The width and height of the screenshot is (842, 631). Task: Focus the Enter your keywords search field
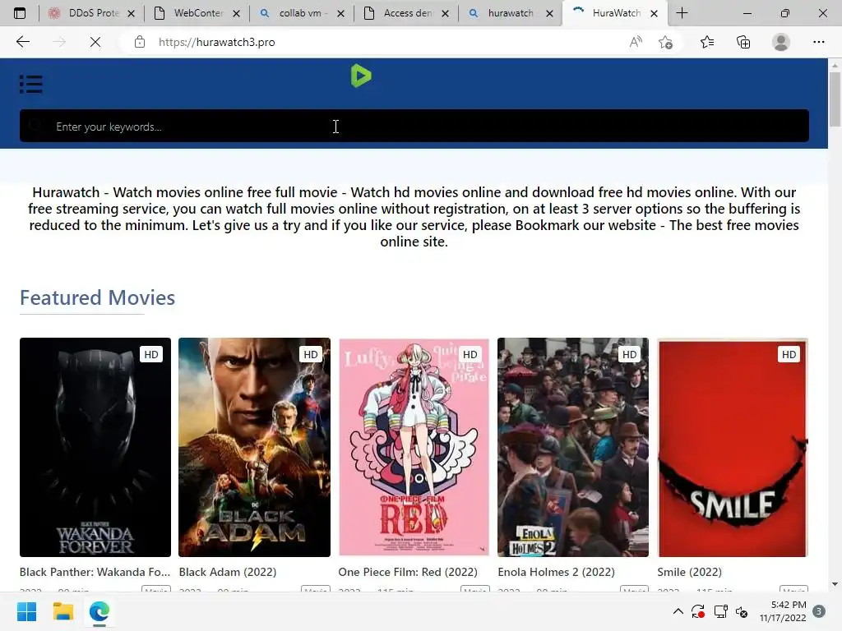tap(414, 126)
